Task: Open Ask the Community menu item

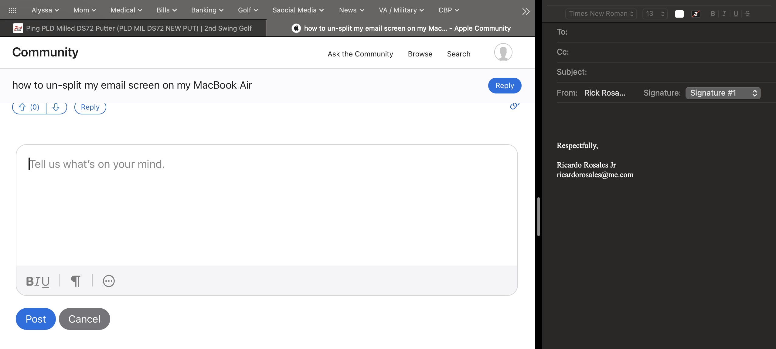Action: (x=360, y=54)
